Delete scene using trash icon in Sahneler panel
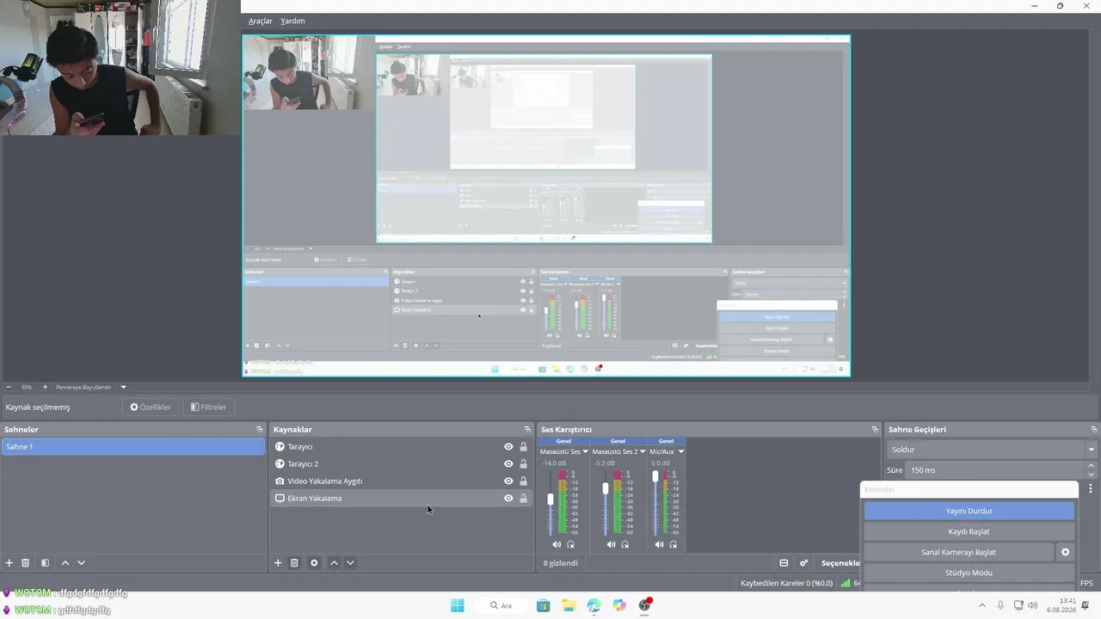 tap(26, 563)
